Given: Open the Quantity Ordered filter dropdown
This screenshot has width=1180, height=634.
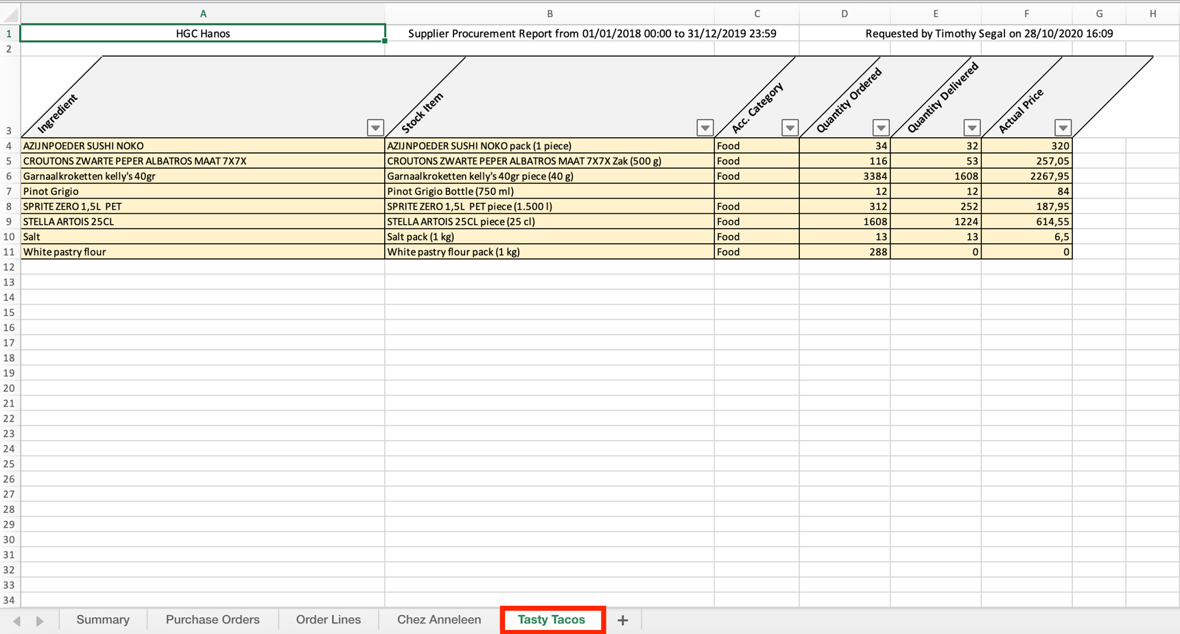Looking at the screenshot, I should [881, 127].
